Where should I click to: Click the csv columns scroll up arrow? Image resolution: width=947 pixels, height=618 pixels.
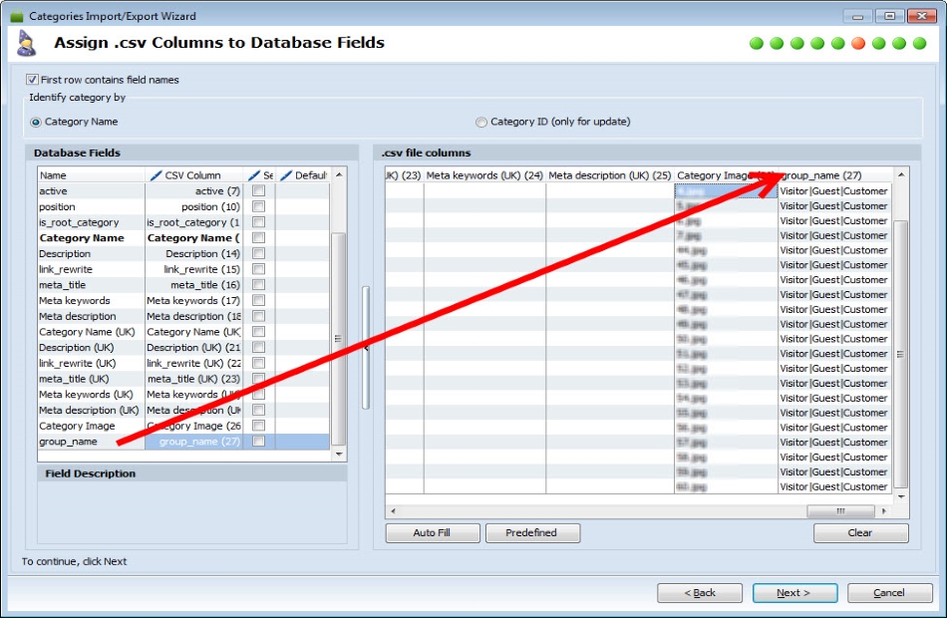coord(901,174)
